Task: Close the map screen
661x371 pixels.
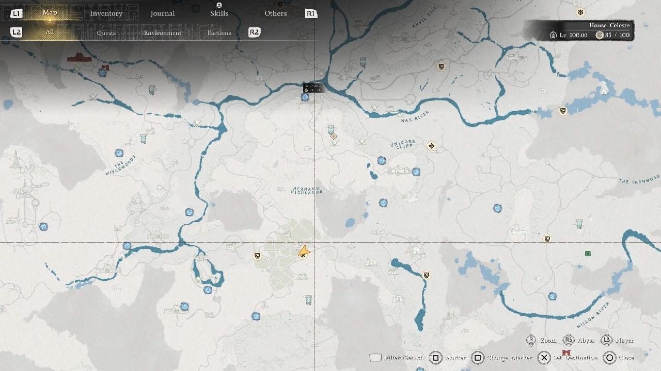Action: [626, 358]
